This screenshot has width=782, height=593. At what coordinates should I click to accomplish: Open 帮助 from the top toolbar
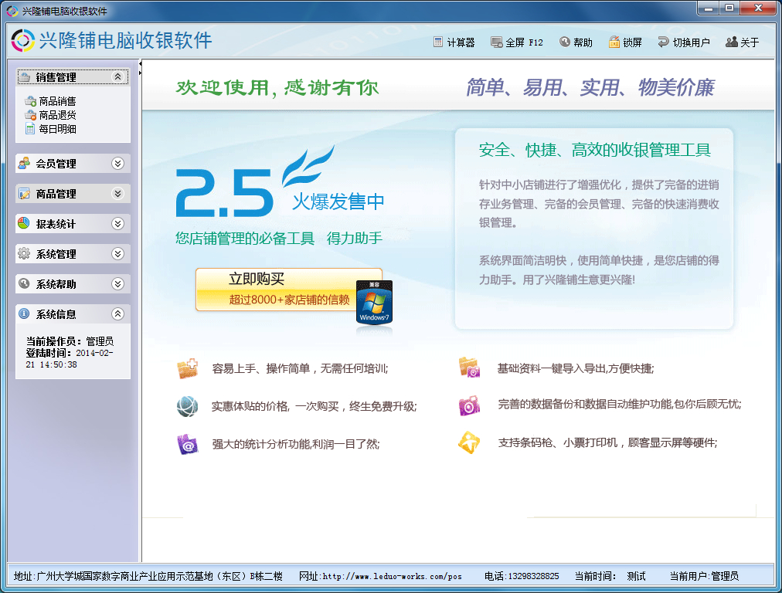click(x=576, y=42)
